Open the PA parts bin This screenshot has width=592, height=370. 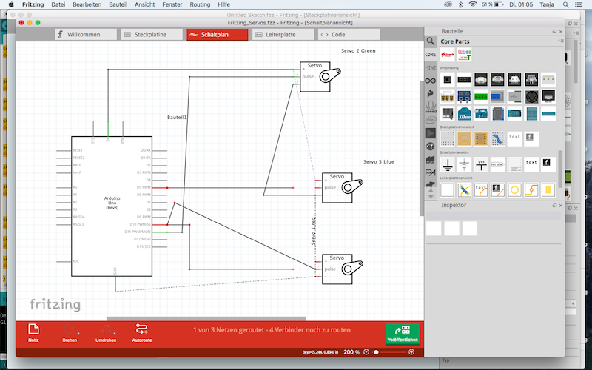click(431, 172)
